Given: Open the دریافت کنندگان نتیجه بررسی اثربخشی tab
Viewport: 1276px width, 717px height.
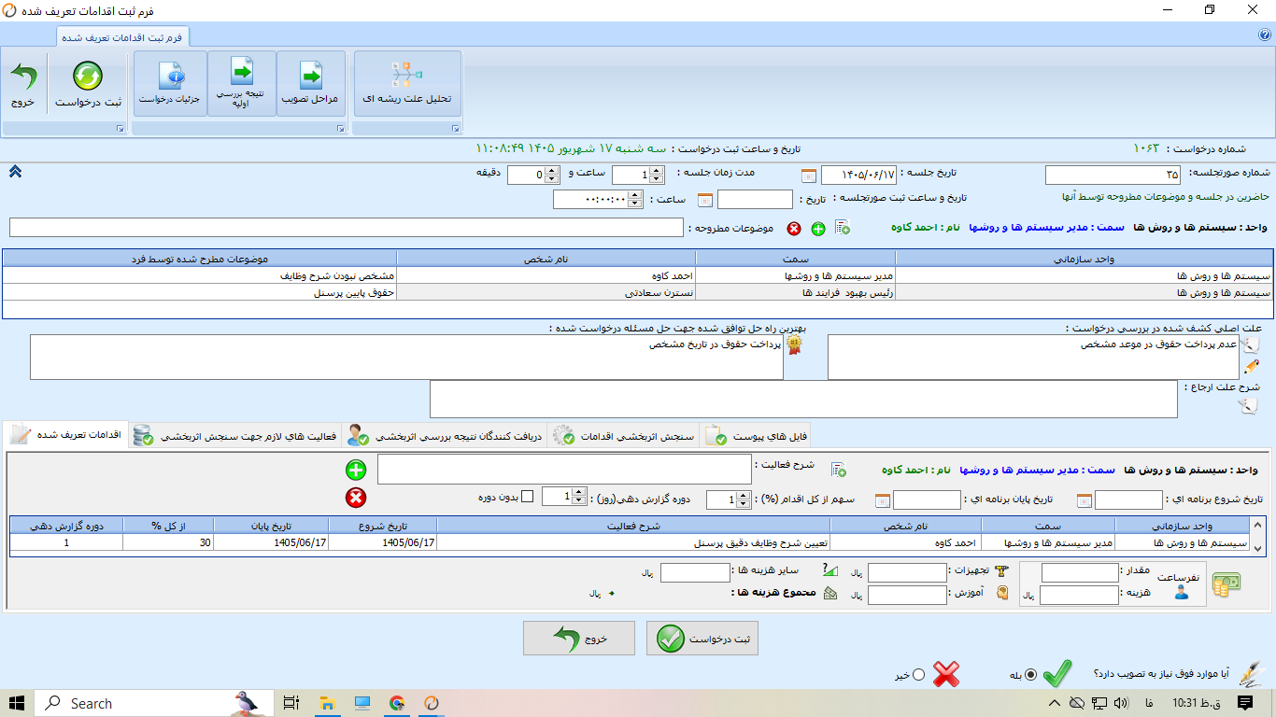Looking at the screenshot, I should click(x=445, y=436).
